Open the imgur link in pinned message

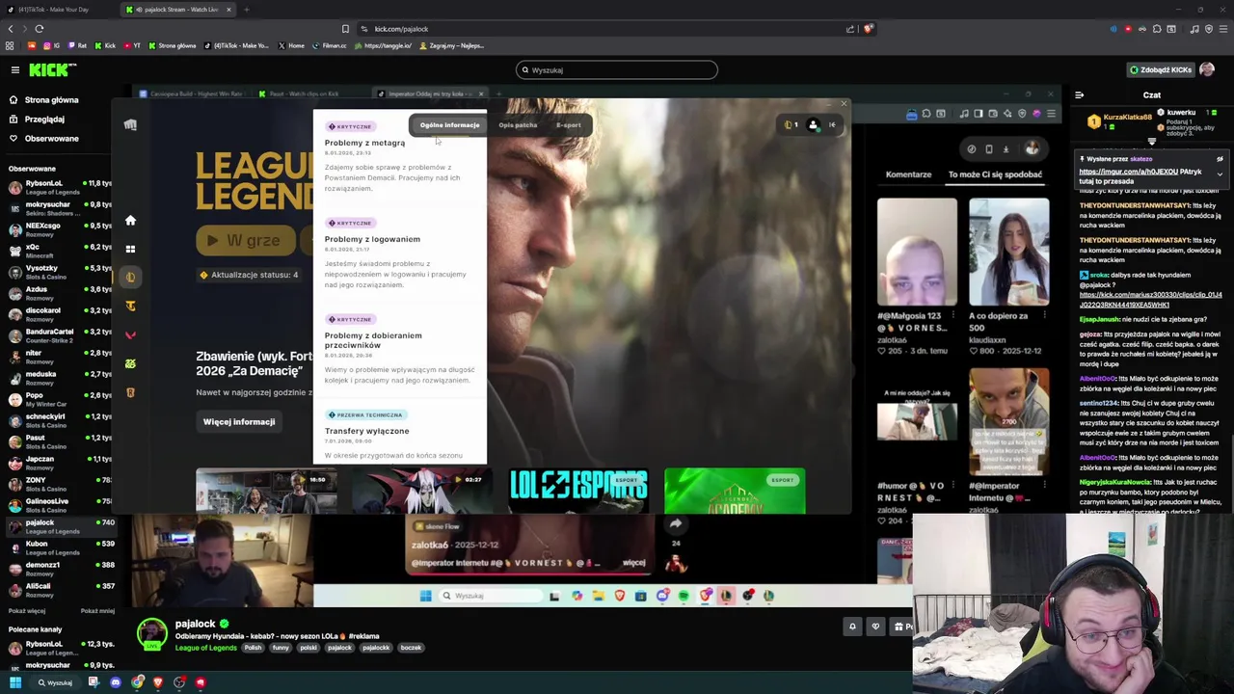(1128, 172)
